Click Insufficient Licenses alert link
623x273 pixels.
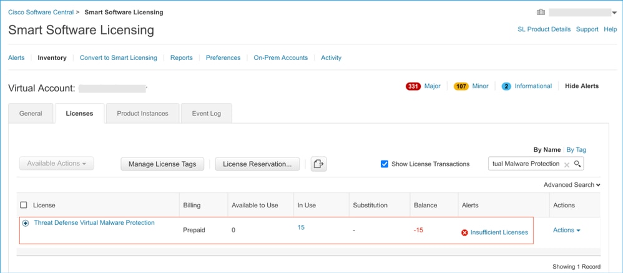499,232
